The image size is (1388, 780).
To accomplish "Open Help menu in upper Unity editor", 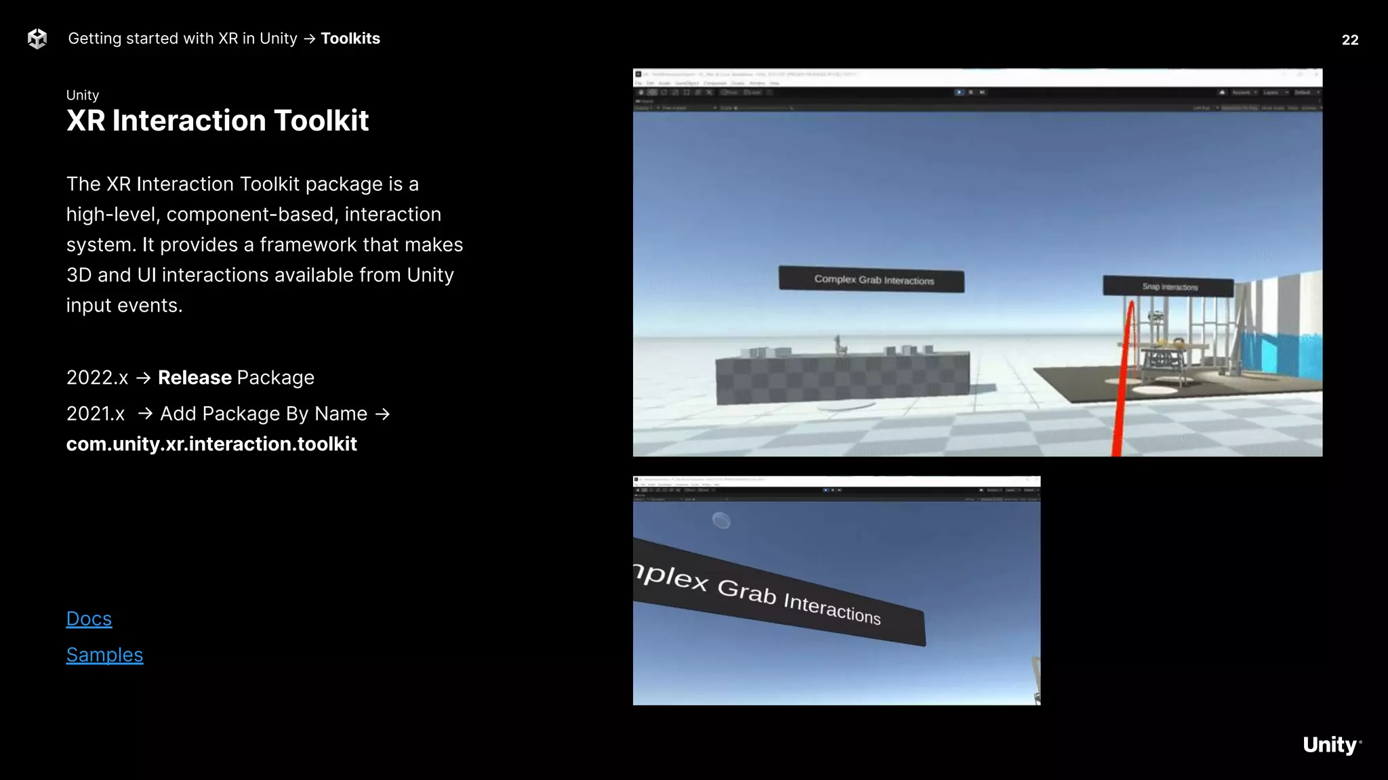I will pyautogui.click(x=775, y=83).
